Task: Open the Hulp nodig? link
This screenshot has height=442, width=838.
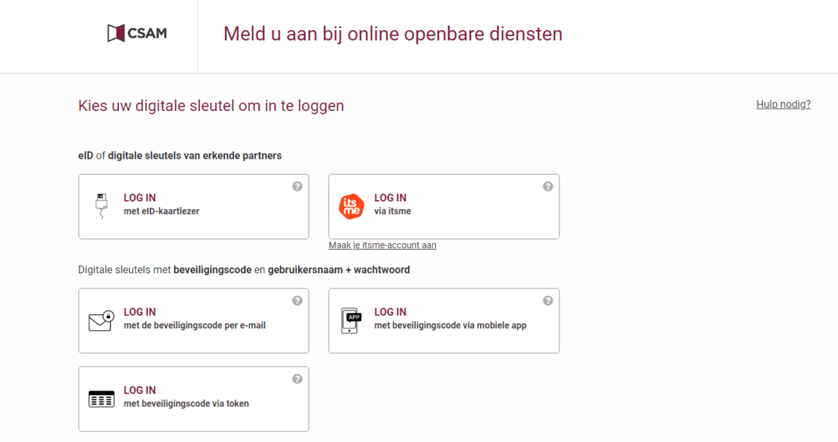Action: (783, 104)
